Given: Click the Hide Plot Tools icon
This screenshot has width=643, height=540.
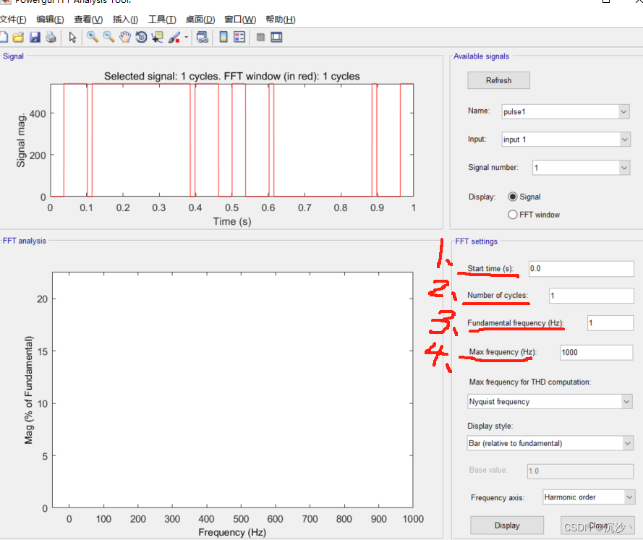Looking at the screenshot, I should (260, 38).
